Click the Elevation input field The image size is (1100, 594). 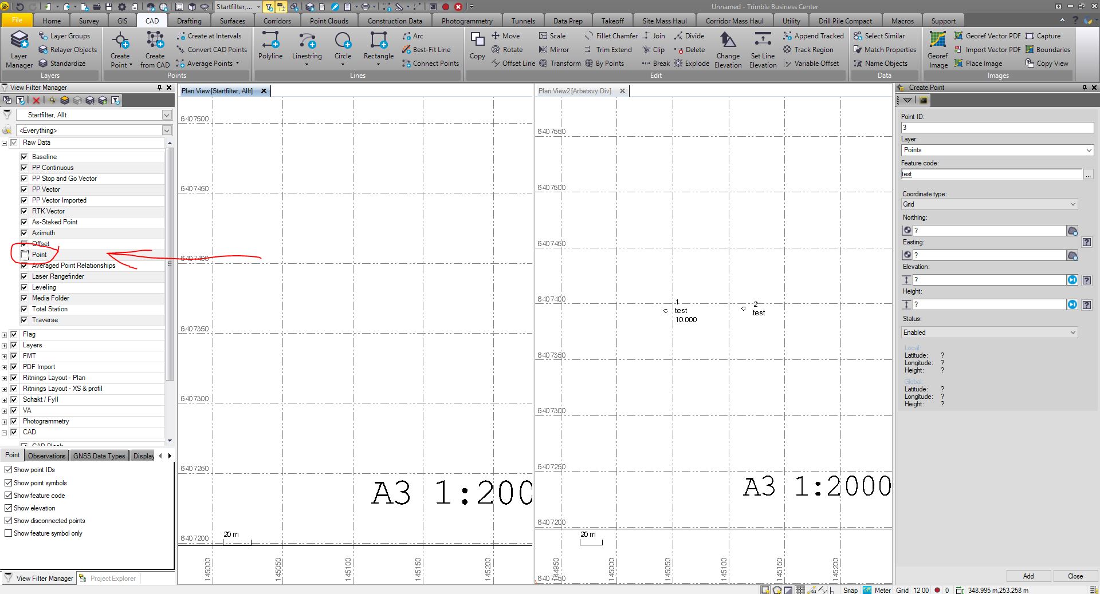pos(989,280)
